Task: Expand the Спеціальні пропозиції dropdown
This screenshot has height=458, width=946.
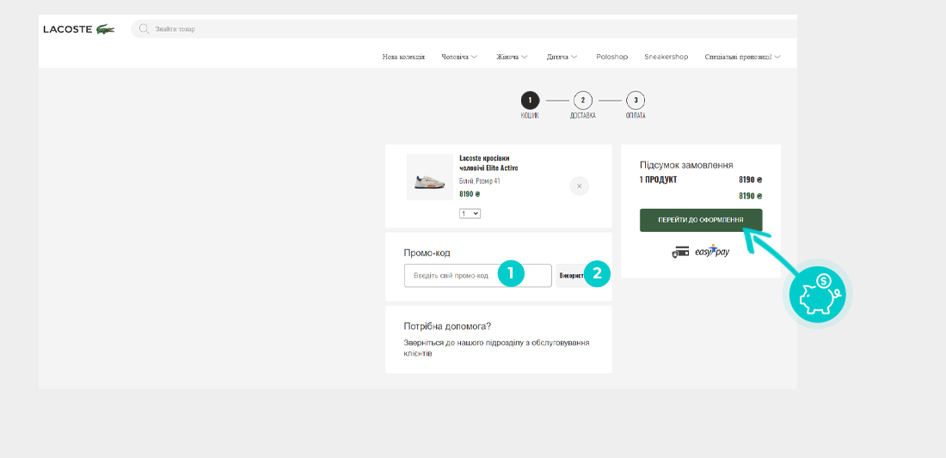Action: [x=743, y=57]
